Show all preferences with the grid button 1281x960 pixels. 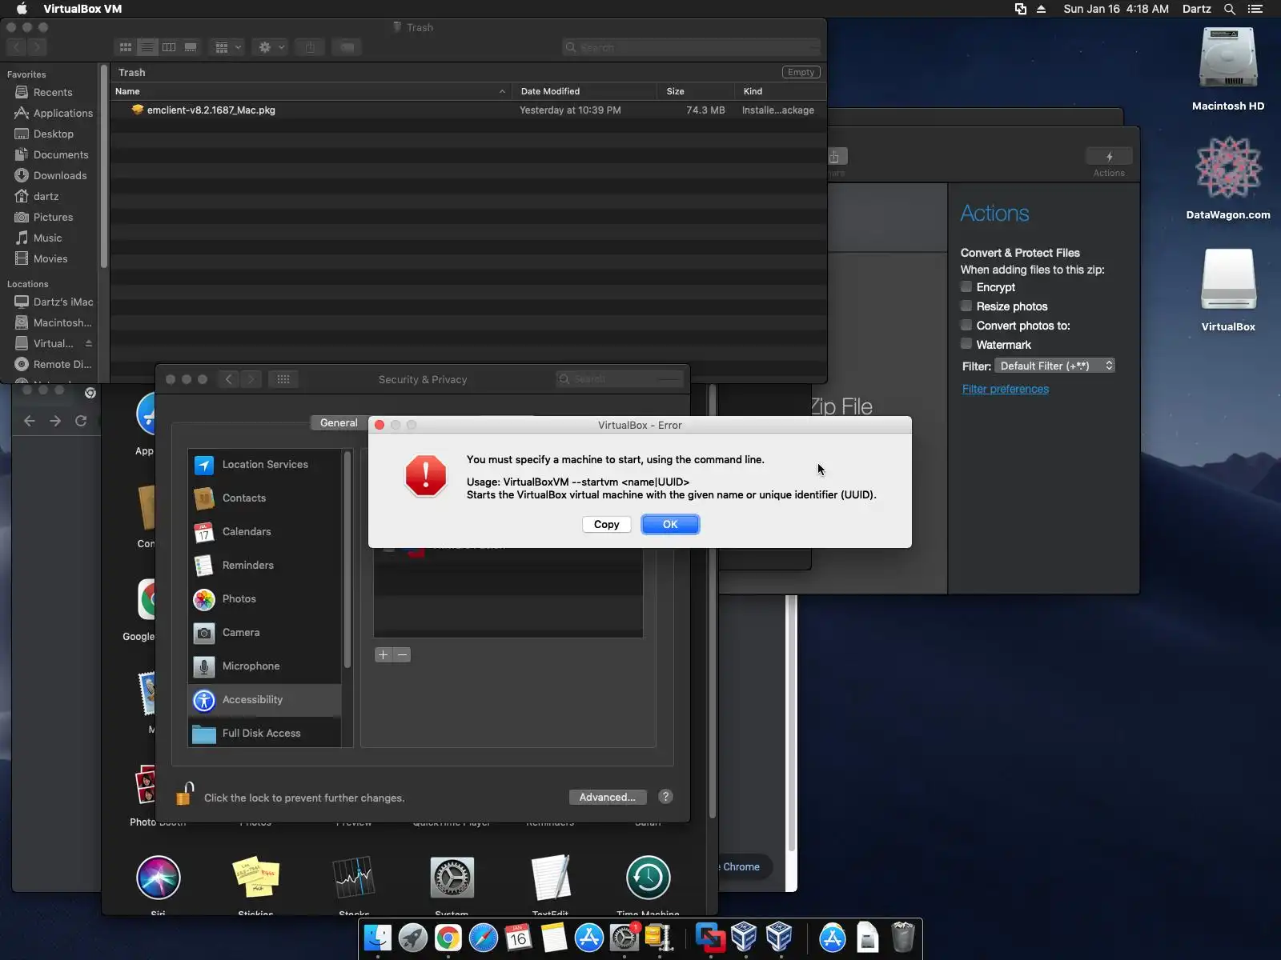pos(283,379)
